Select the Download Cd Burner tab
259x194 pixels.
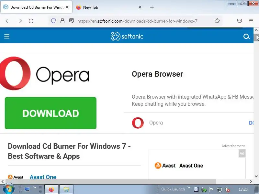[36, 7]
